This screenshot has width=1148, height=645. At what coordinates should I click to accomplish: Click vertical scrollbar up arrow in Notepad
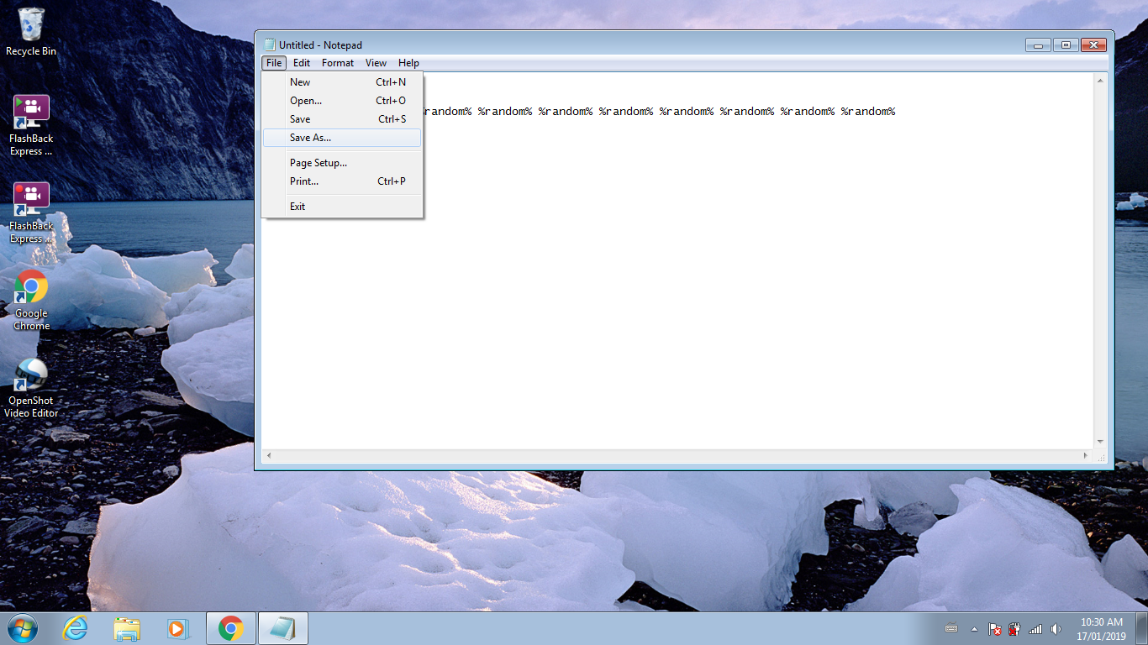1100,81
